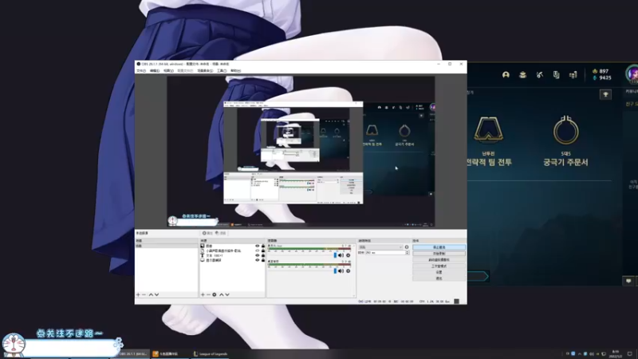Click the Exit button in Controls
The width and height of the screenshot is (638, 359).
tap(439, 278)
